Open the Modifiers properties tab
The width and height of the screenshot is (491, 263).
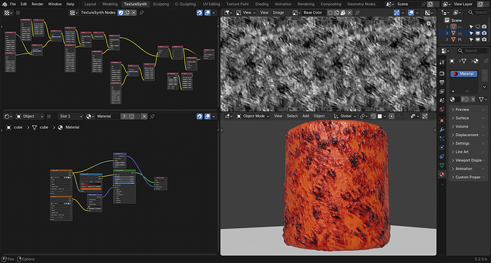pyautogui.click(x=442, y=130)
